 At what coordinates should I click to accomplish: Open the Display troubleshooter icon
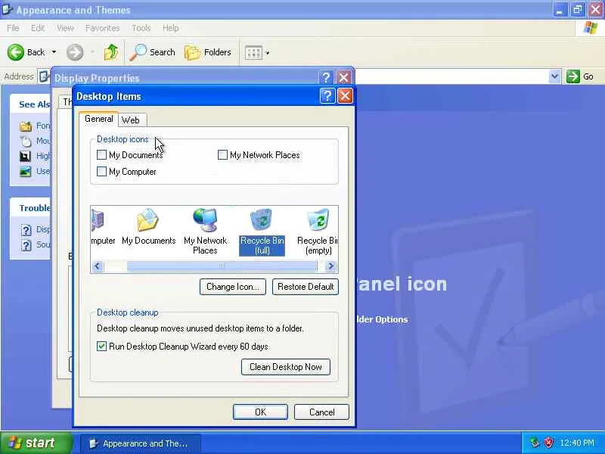[x=26, y=230]
